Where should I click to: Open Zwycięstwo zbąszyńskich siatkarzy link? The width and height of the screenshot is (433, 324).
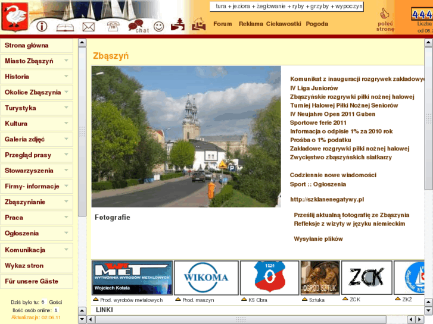click(341, 158)
